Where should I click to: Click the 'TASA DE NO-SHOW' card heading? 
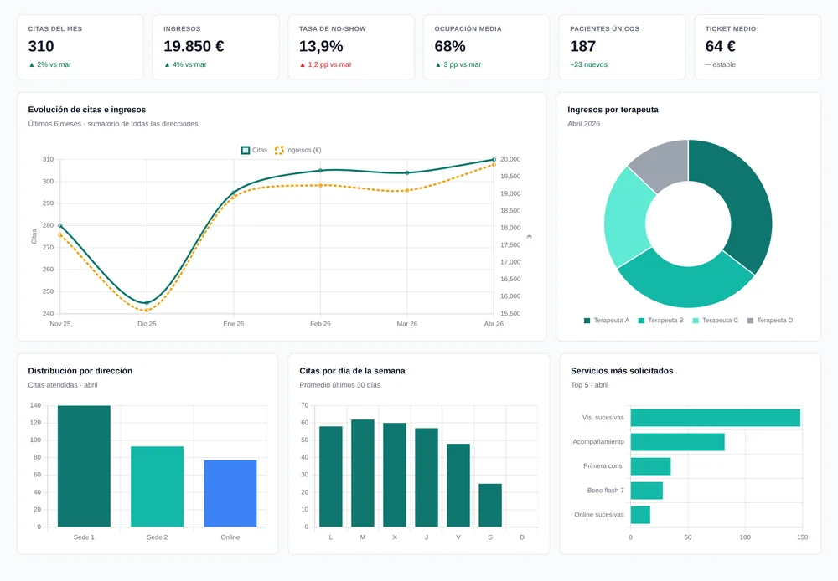pos(333,28)
